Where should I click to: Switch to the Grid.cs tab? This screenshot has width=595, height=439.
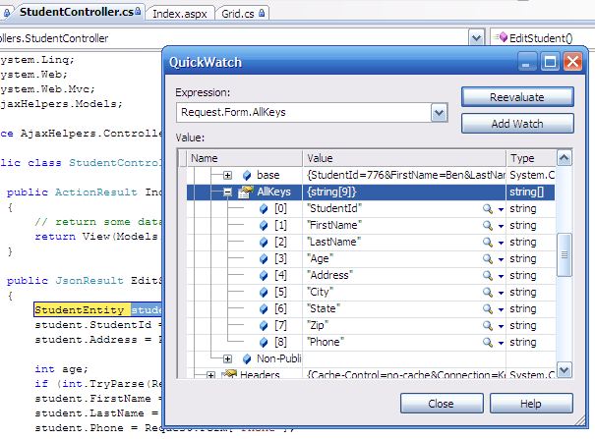coord(243,13)
